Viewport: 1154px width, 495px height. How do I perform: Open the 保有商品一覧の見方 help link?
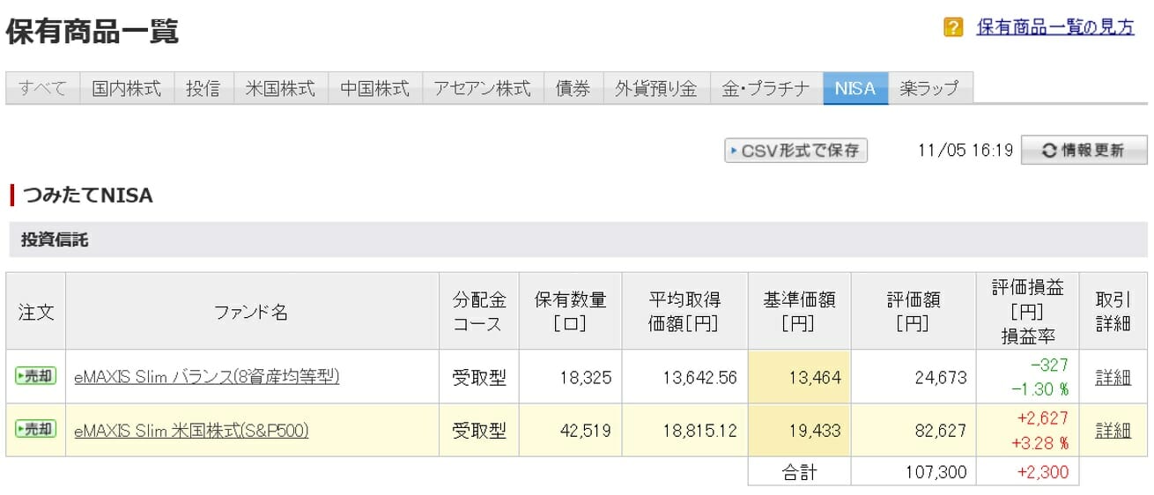1055,27
